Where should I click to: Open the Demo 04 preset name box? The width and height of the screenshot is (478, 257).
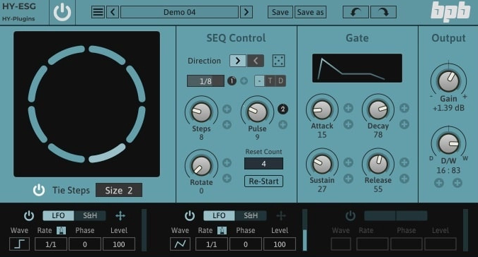[x=180, y=12]
